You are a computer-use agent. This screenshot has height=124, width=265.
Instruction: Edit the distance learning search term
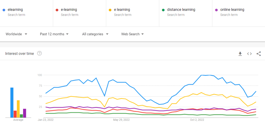[181, 10]
